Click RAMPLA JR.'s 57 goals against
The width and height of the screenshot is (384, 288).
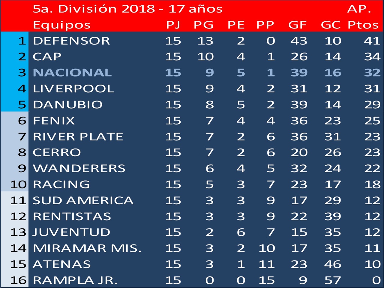coord(333,280)
